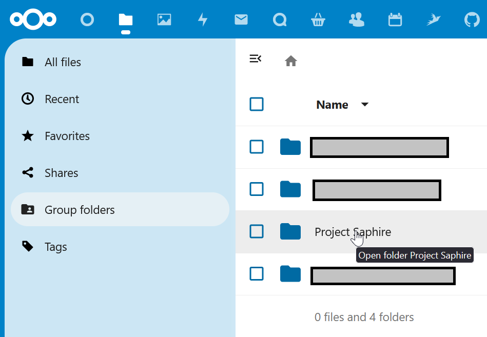Open the GitHub icon in the top bar
The height and width of the screenshot is (337, 487).
pos(471,19)
